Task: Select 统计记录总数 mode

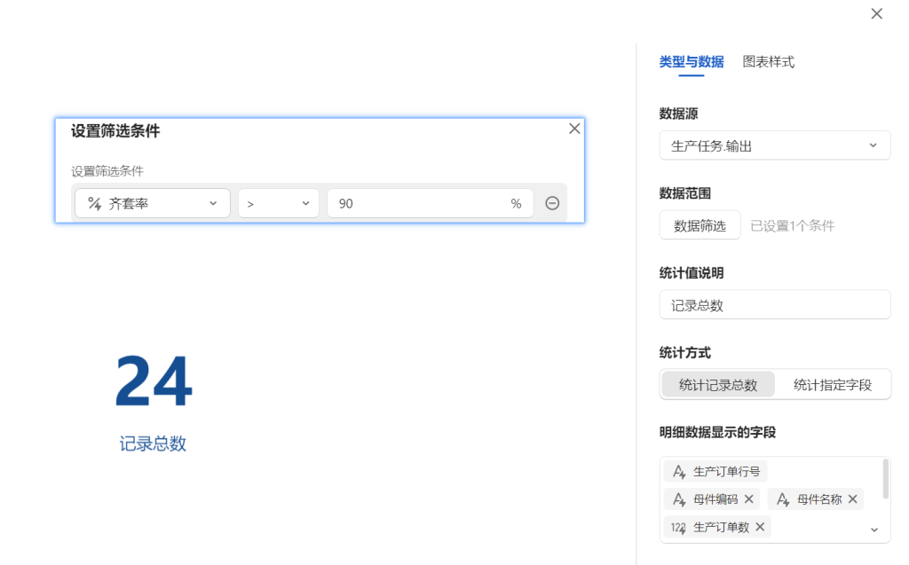Action: (x=717, y=385)
